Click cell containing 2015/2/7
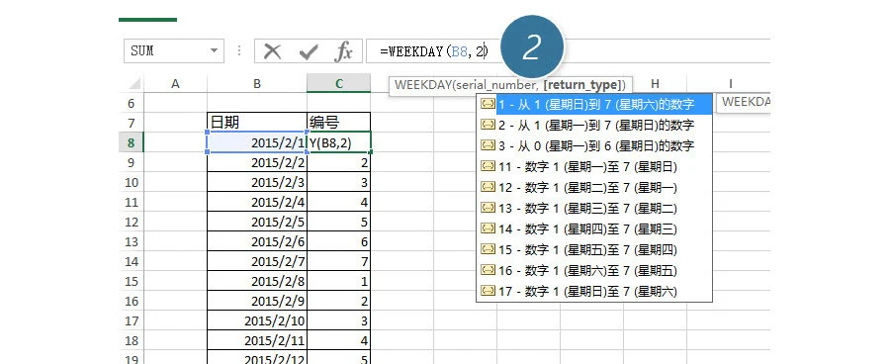 click(x=257, y=262)
